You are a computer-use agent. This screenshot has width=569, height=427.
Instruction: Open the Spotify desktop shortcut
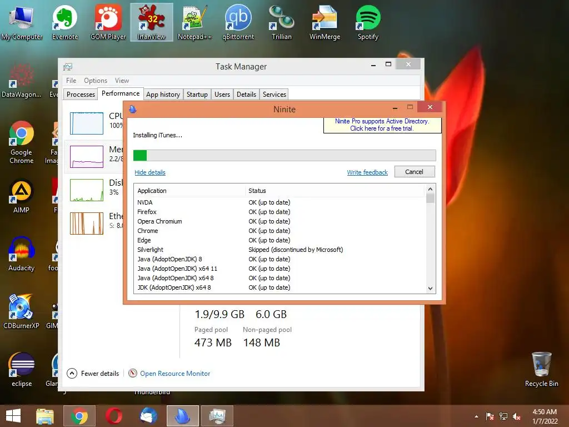point(368,22)
